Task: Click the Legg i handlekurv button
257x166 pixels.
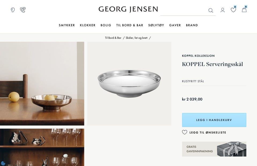Action: [x=214, y=120]
